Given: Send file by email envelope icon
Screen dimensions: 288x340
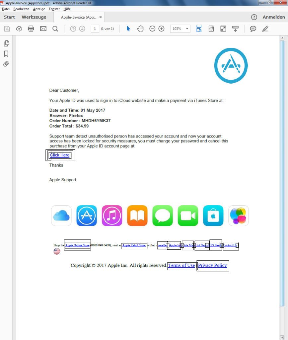Looking at the screenshot, I should 43,29.
